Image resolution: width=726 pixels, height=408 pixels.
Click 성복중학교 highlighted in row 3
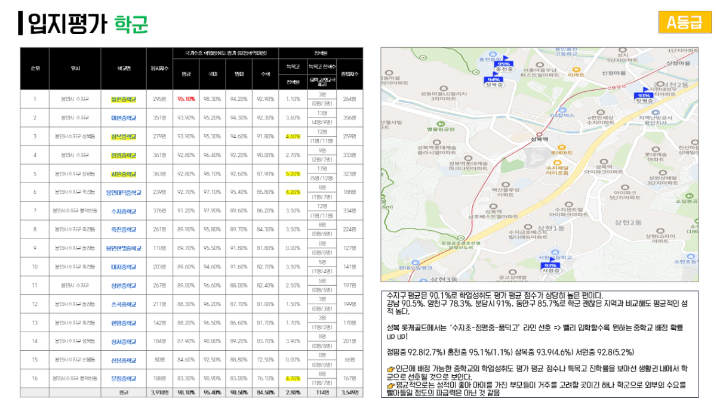[x=124, y=137]
